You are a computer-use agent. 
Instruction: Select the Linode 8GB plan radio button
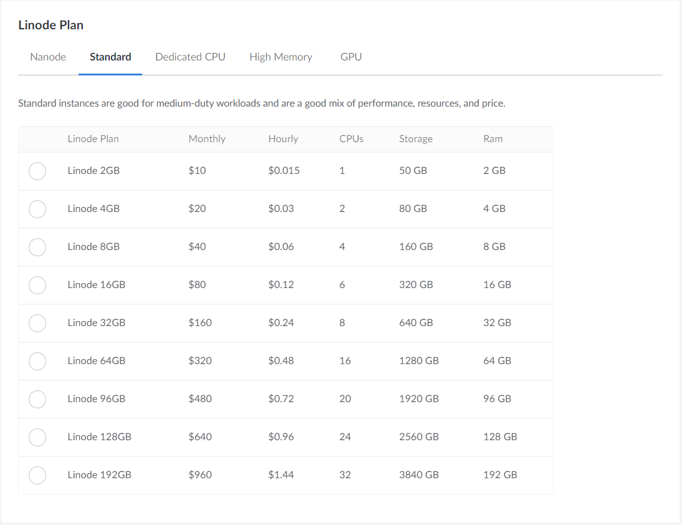pyautogui.click(x=37, y=247)
